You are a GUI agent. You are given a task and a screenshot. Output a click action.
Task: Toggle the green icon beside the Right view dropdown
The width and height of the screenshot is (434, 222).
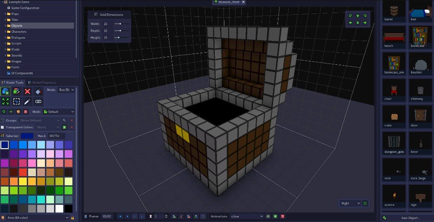pyautogui.click(x=365, y=203)
